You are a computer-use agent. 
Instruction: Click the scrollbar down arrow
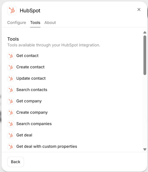pos(145,149)
